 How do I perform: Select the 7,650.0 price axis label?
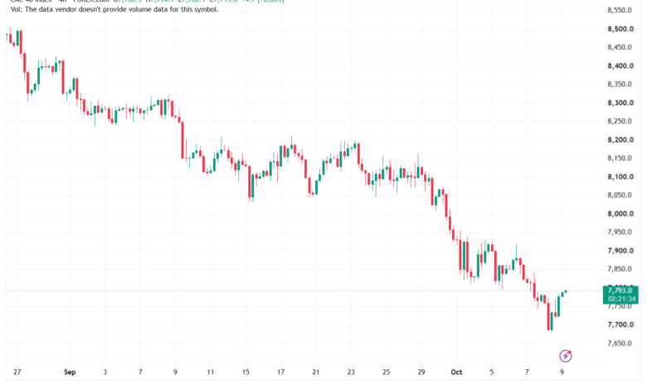click(x=620, y=343)
